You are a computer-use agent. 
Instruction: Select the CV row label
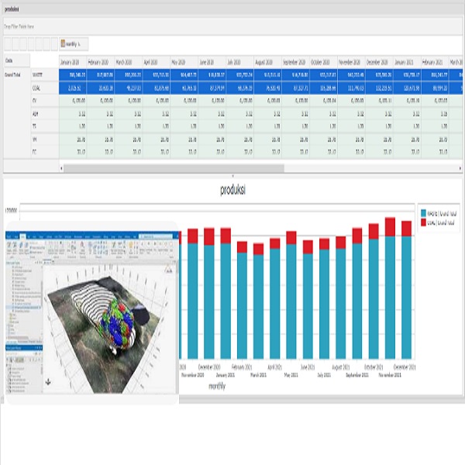pos(44,101)
